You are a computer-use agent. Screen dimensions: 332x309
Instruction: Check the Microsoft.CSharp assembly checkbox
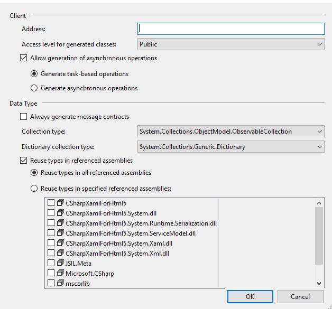(51, 273)
